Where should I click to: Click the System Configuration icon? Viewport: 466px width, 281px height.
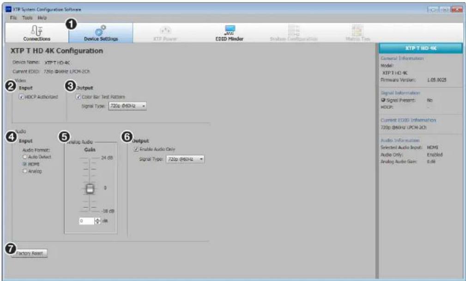(x=294, y=30)
